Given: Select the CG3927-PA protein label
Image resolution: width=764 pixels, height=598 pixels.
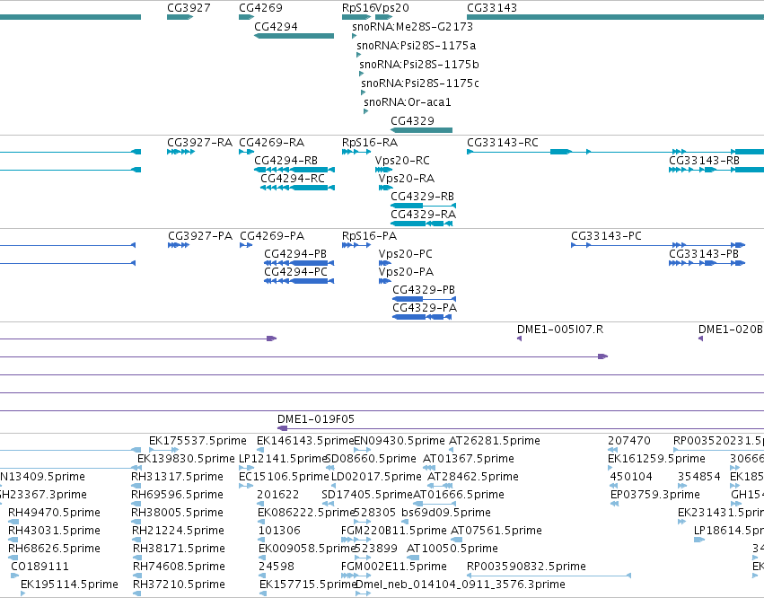Looking at the screenshot, I should pos(200,236).
